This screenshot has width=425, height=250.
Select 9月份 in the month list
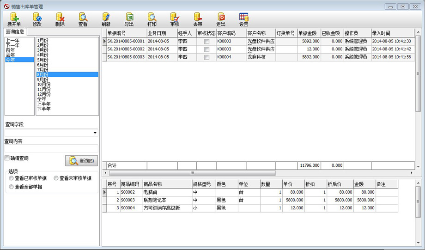coord(43,79)
